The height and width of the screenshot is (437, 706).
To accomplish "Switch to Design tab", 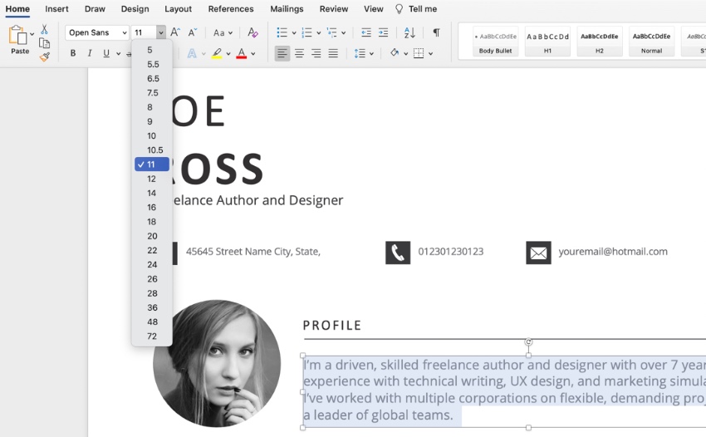I will point(135,9).
